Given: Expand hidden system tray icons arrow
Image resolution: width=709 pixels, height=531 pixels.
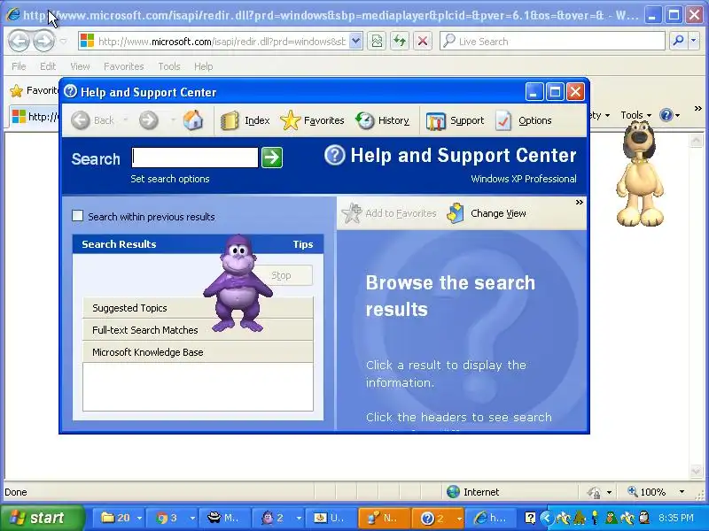Looking at the screenshot, I should [546, 518].
